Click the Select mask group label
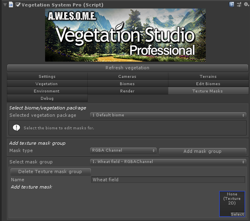The height and width of the screenshot is (221, 250). coord(31,162)
